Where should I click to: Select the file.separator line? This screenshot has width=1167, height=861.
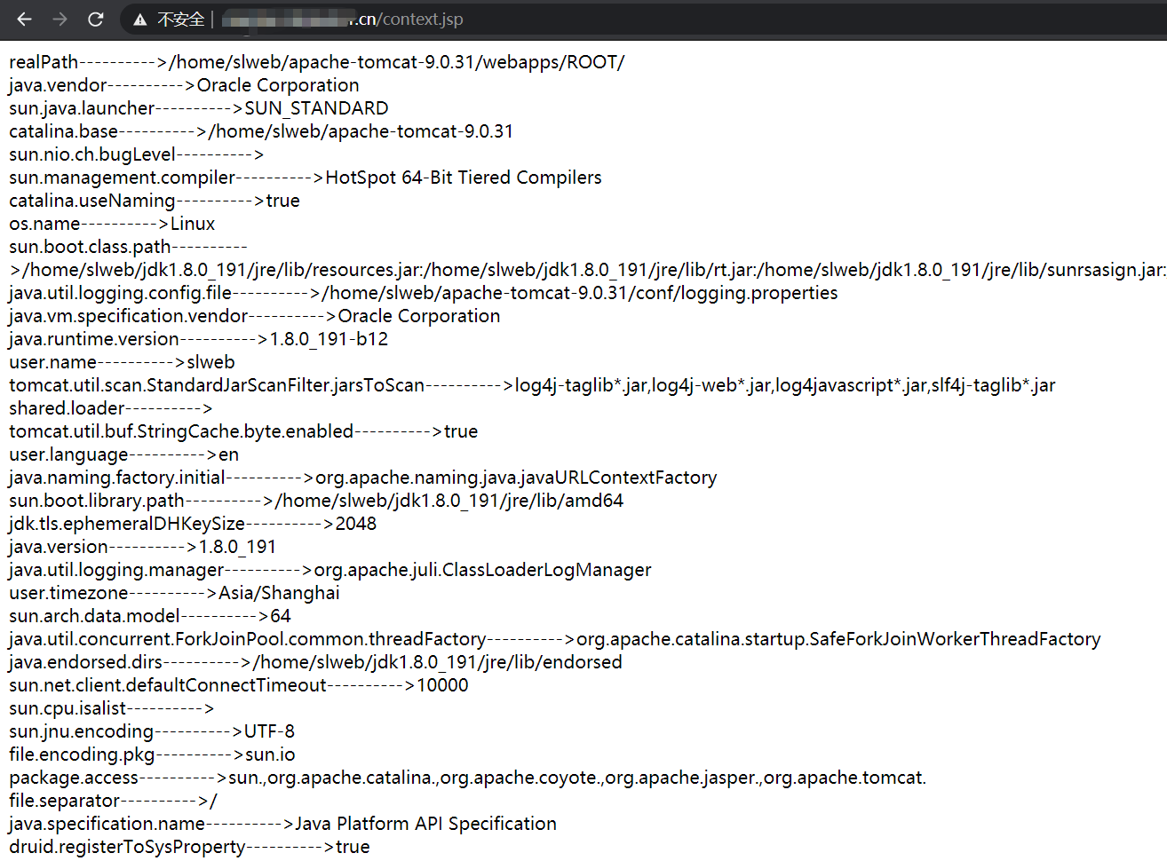114,801
